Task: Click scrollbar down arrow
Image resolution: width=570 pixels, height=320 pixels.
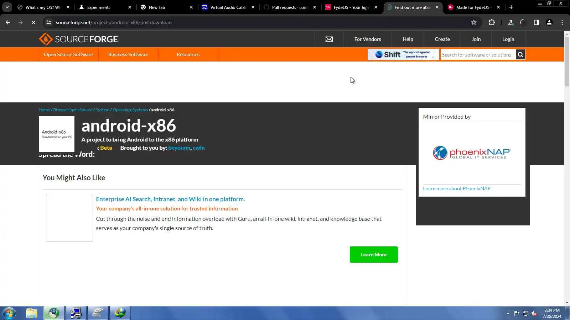Action: point(567,303)
